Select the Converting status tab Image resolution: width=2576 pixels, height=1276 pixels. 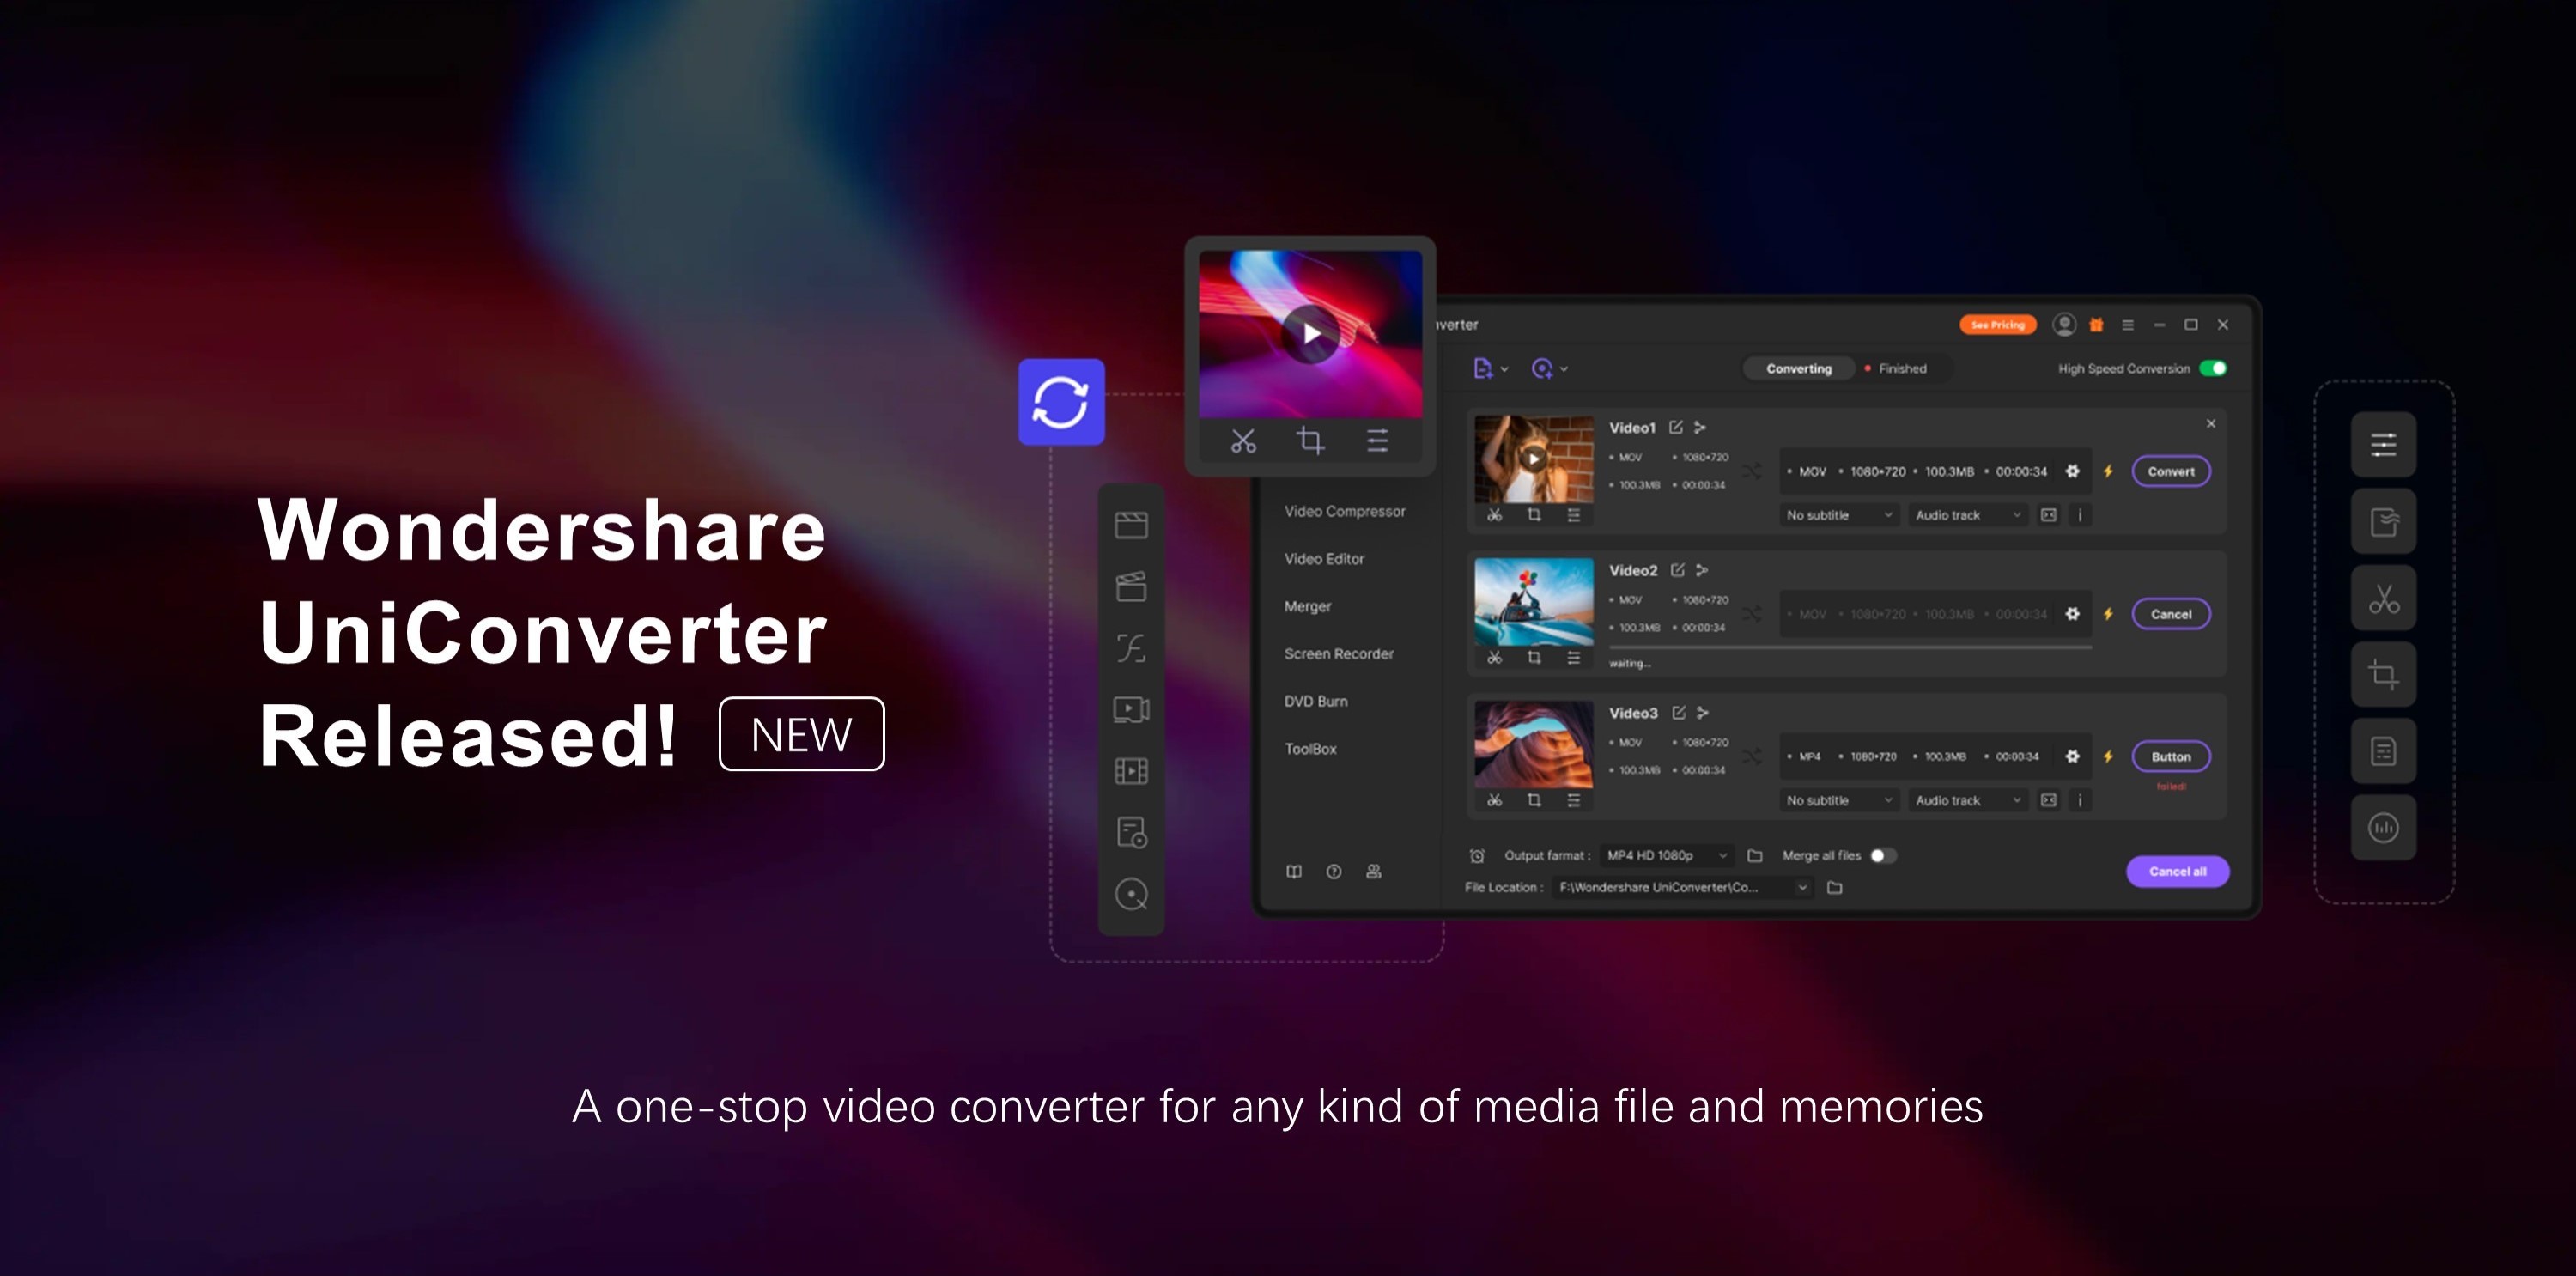[x=1797, y=368]
